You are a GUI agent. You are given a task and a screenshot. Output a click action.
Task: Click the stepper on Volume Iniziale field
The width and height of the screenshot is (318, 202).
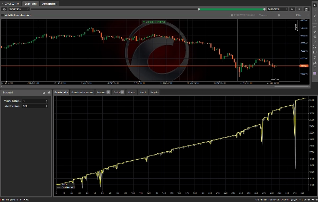click(x=47, y=101)
